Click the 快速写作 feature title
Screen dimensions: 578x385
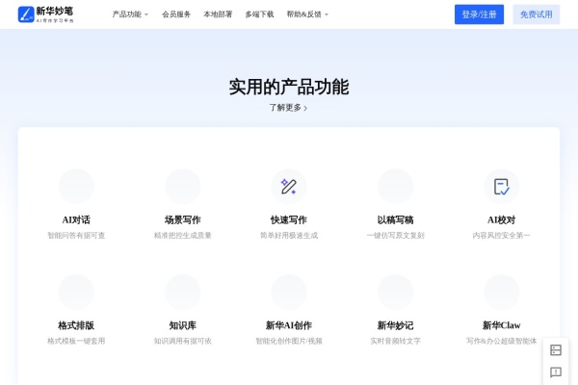tap(289, 220)
